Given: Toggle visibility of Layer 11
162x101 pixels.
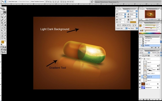Looking at the screenshot, I should click(x=140, y=84).
